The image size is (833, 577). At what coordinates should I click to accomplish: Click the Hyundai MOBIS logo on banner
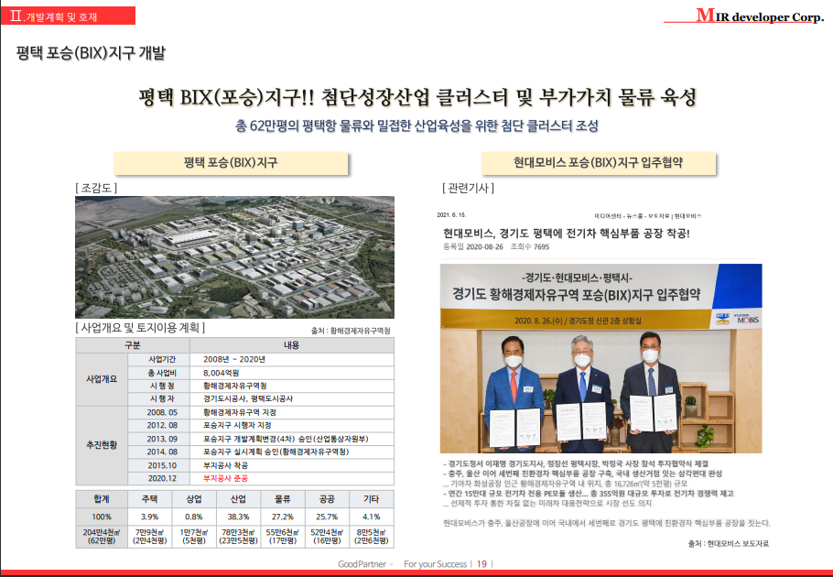coord(746,319)
